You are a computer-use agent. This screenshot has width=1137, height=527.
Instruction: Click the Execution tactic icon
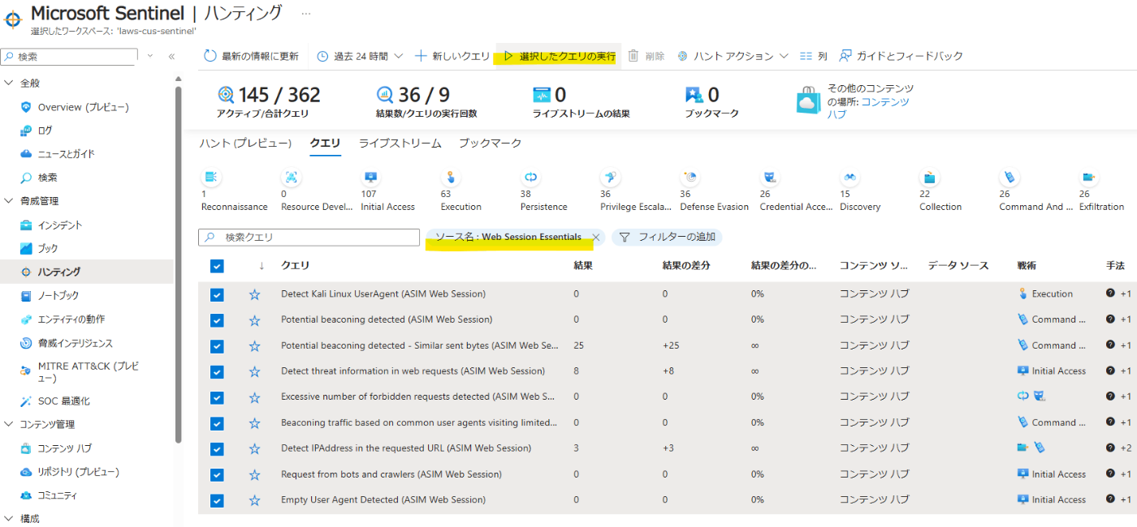[450, 177]
